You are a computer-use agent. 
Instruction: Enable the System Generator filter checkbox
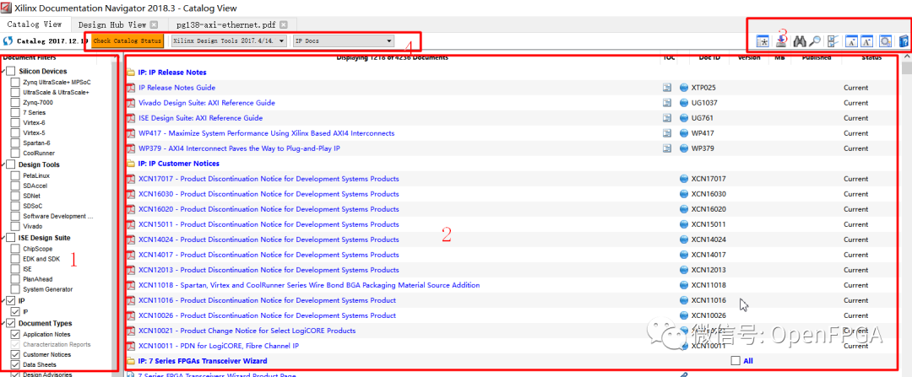coord(16,288)
